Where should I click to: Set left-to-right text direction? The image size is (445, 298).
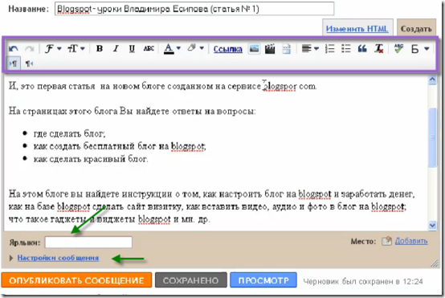13,63
